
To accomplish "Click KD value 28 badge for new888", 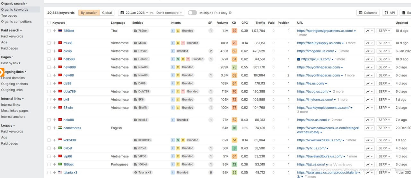I will pyautogui.click(x=234, y=67).
